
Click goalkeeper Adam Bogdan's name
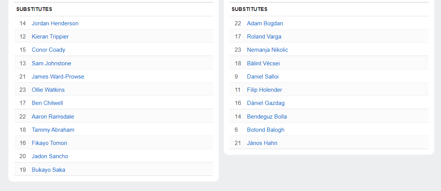(x=265, y=23)
